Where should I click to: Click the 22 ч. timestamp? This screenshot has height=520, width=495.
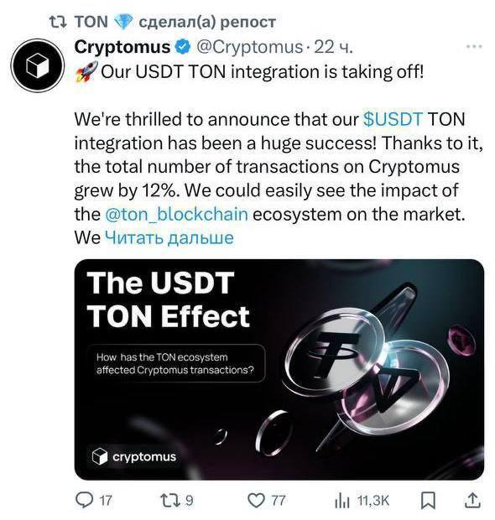point(333,47)
